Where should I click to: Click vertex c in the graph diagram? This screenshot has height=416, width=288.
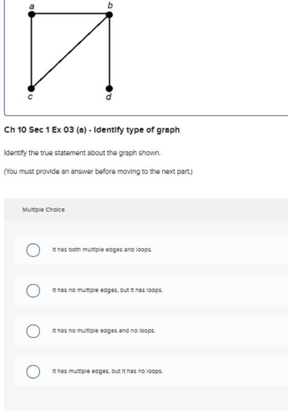tap(31, 88)
